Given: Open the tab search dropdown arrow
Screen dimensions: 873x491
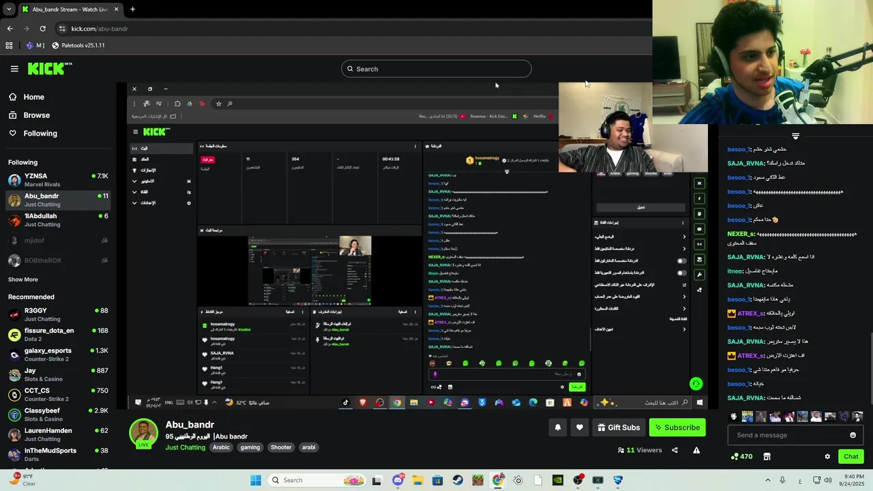Looking at the screenshot, I should (9, 9).
